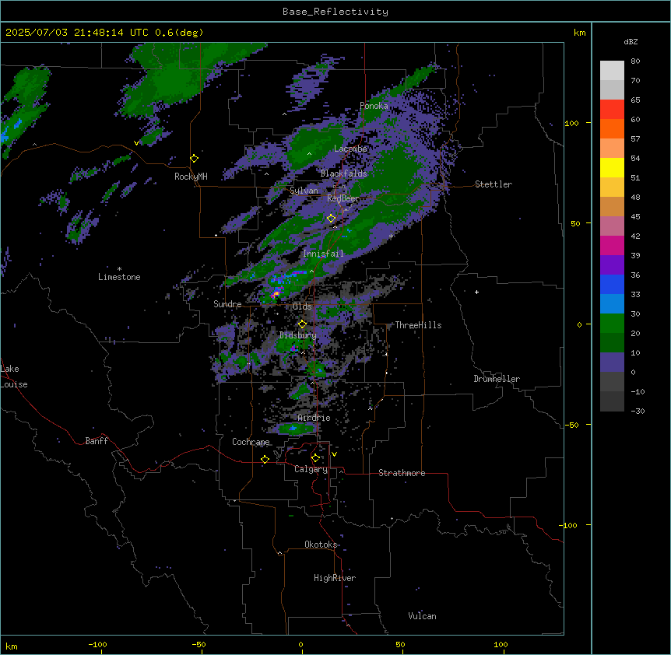This screenshot has width=671, height=655.
Task: Click the yellow marker near Olds
Action: 303,324
